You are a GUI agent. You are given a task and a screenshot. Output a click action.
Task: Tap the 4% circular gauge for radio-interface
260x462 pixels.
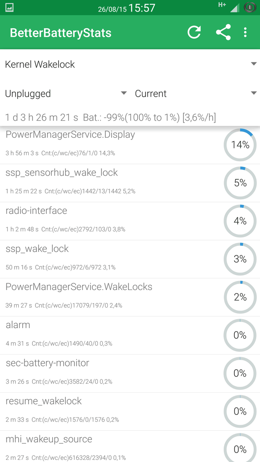coord(240,221)
